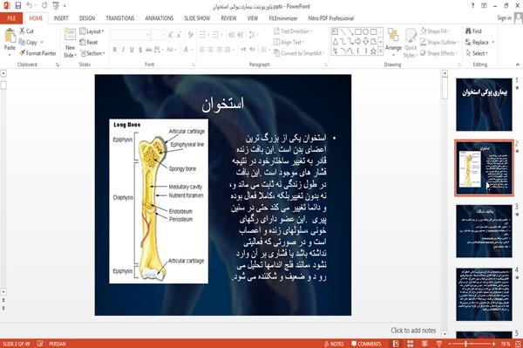523x348 pixels.
Task: Open the Section dropdown
Action: [x=92, y=53]
